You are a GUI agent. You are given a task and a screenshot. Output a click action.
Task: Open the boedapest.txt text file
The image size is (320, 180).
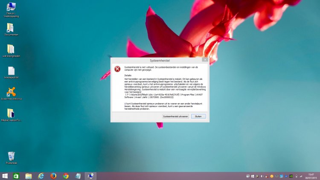click(11, 73)
